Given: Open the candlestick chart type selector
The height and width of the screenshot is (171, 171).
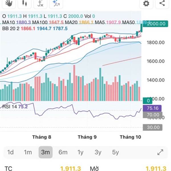Looking at the screenshot, I should point(25,3).
